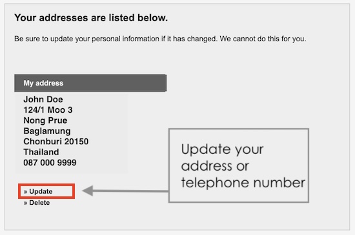The height and width of the screenshot is (235, 355).
Task: Click the My address label text
Action: [x=43, y=83]
